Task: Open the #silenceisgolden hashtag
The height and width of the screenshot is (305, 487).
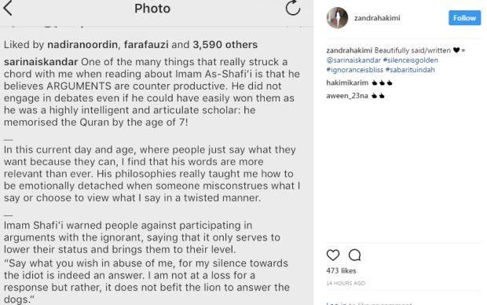Action: [410, 60]
